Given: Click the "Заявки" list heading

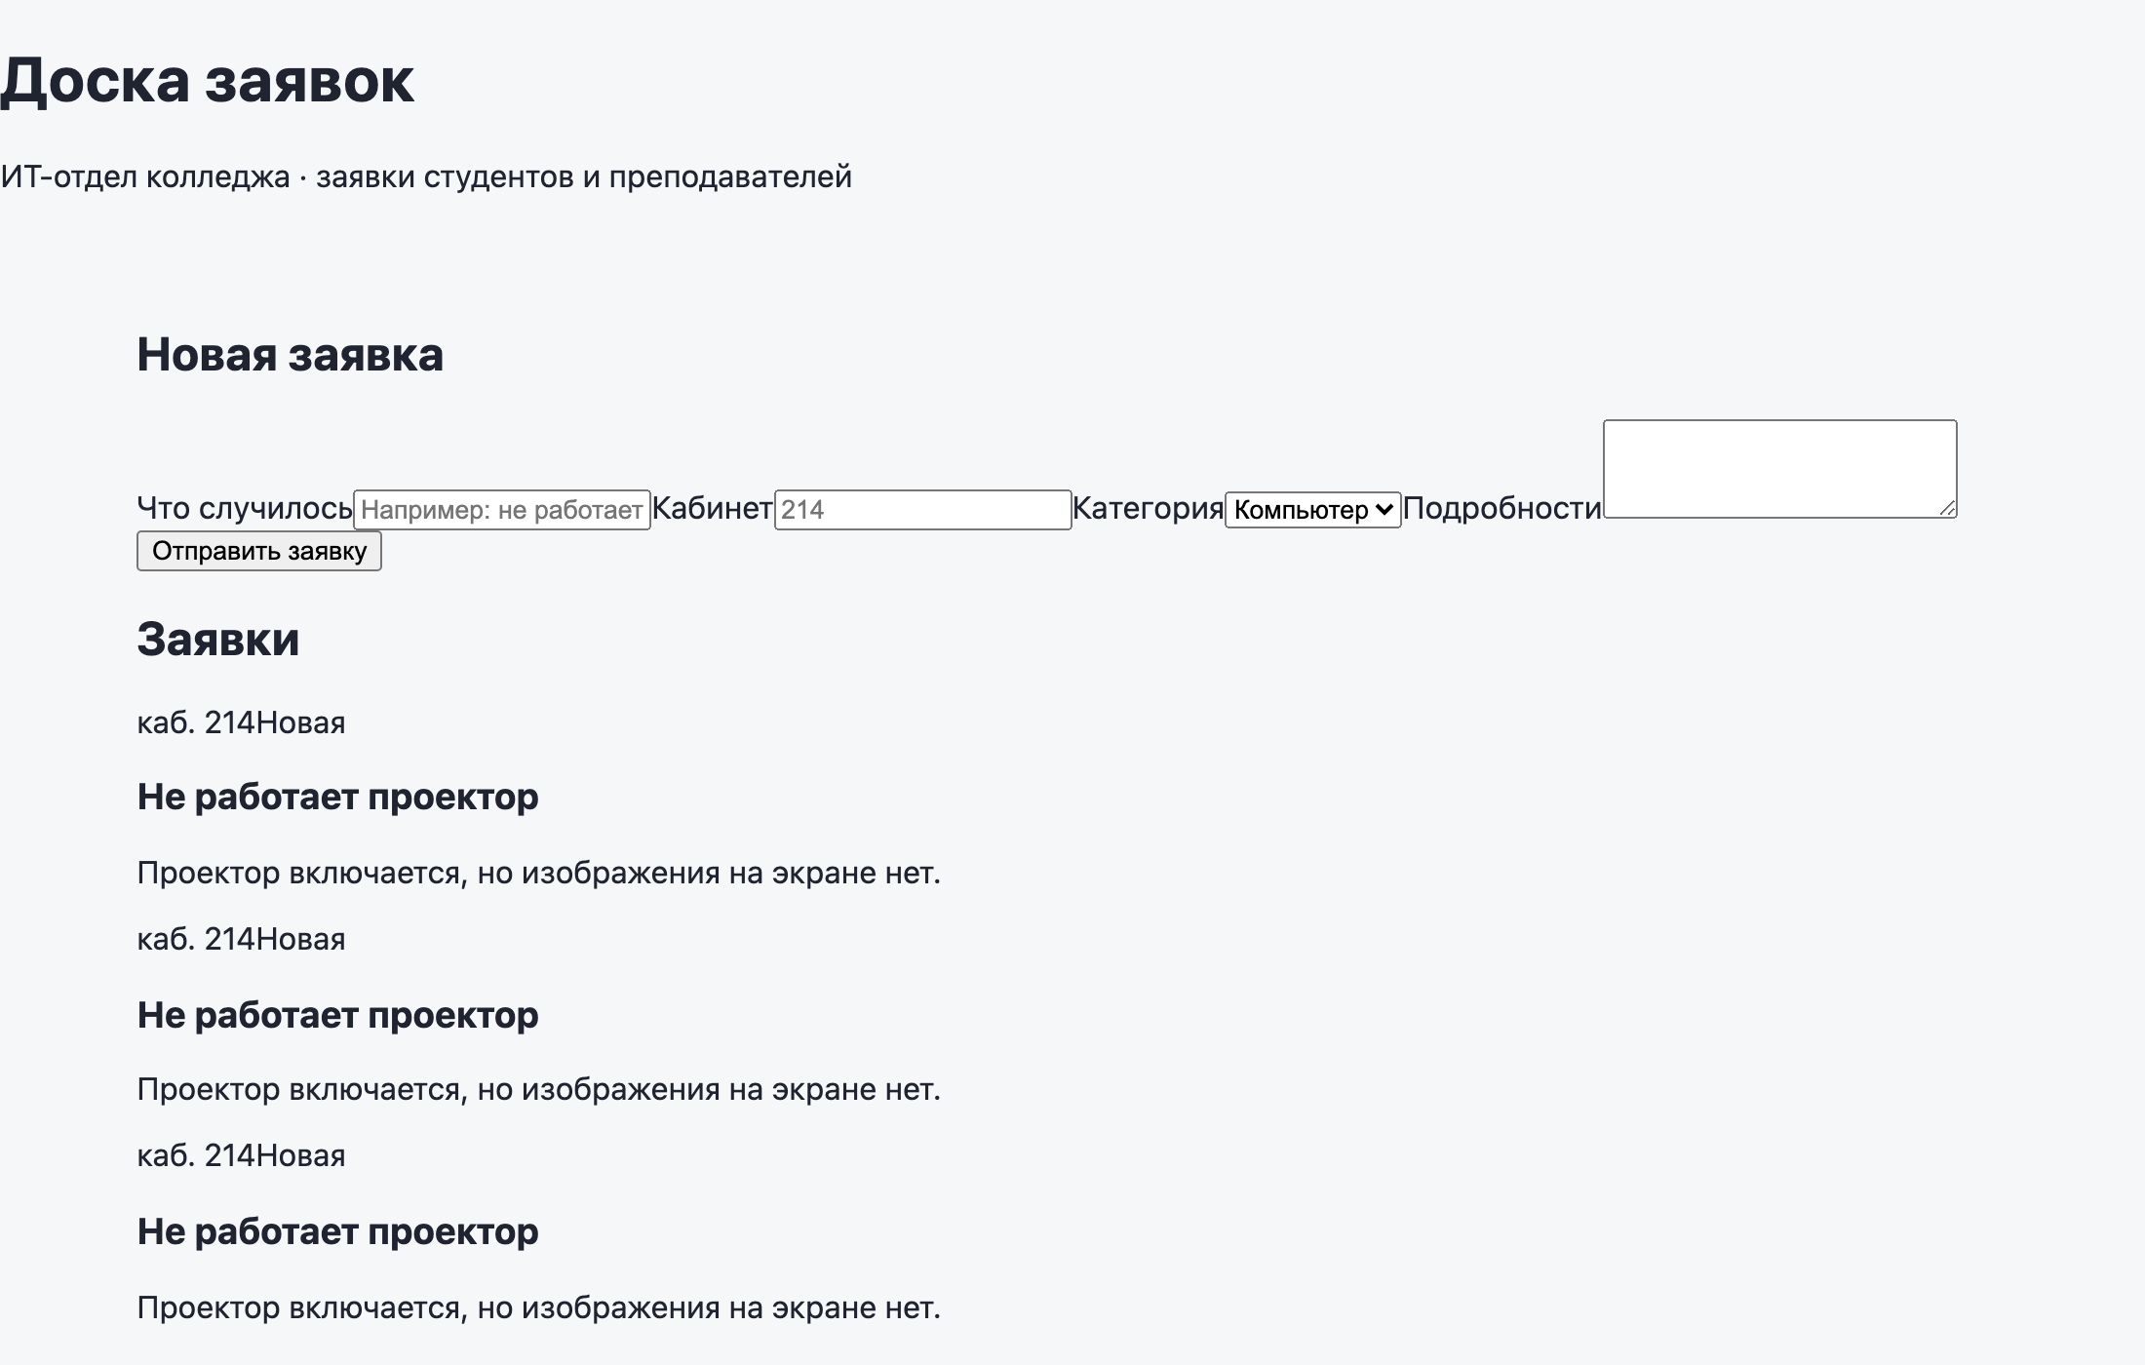Looking at the screenshot, I should [217, 640].
